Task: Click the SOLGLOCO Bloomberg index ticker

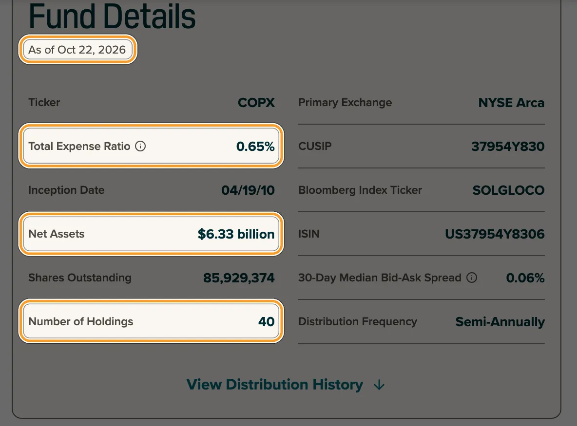Action: 509,190
